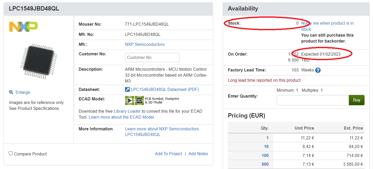Click the ext. price 714,00 € cell

pyautogui.click(x=355, y=156)
